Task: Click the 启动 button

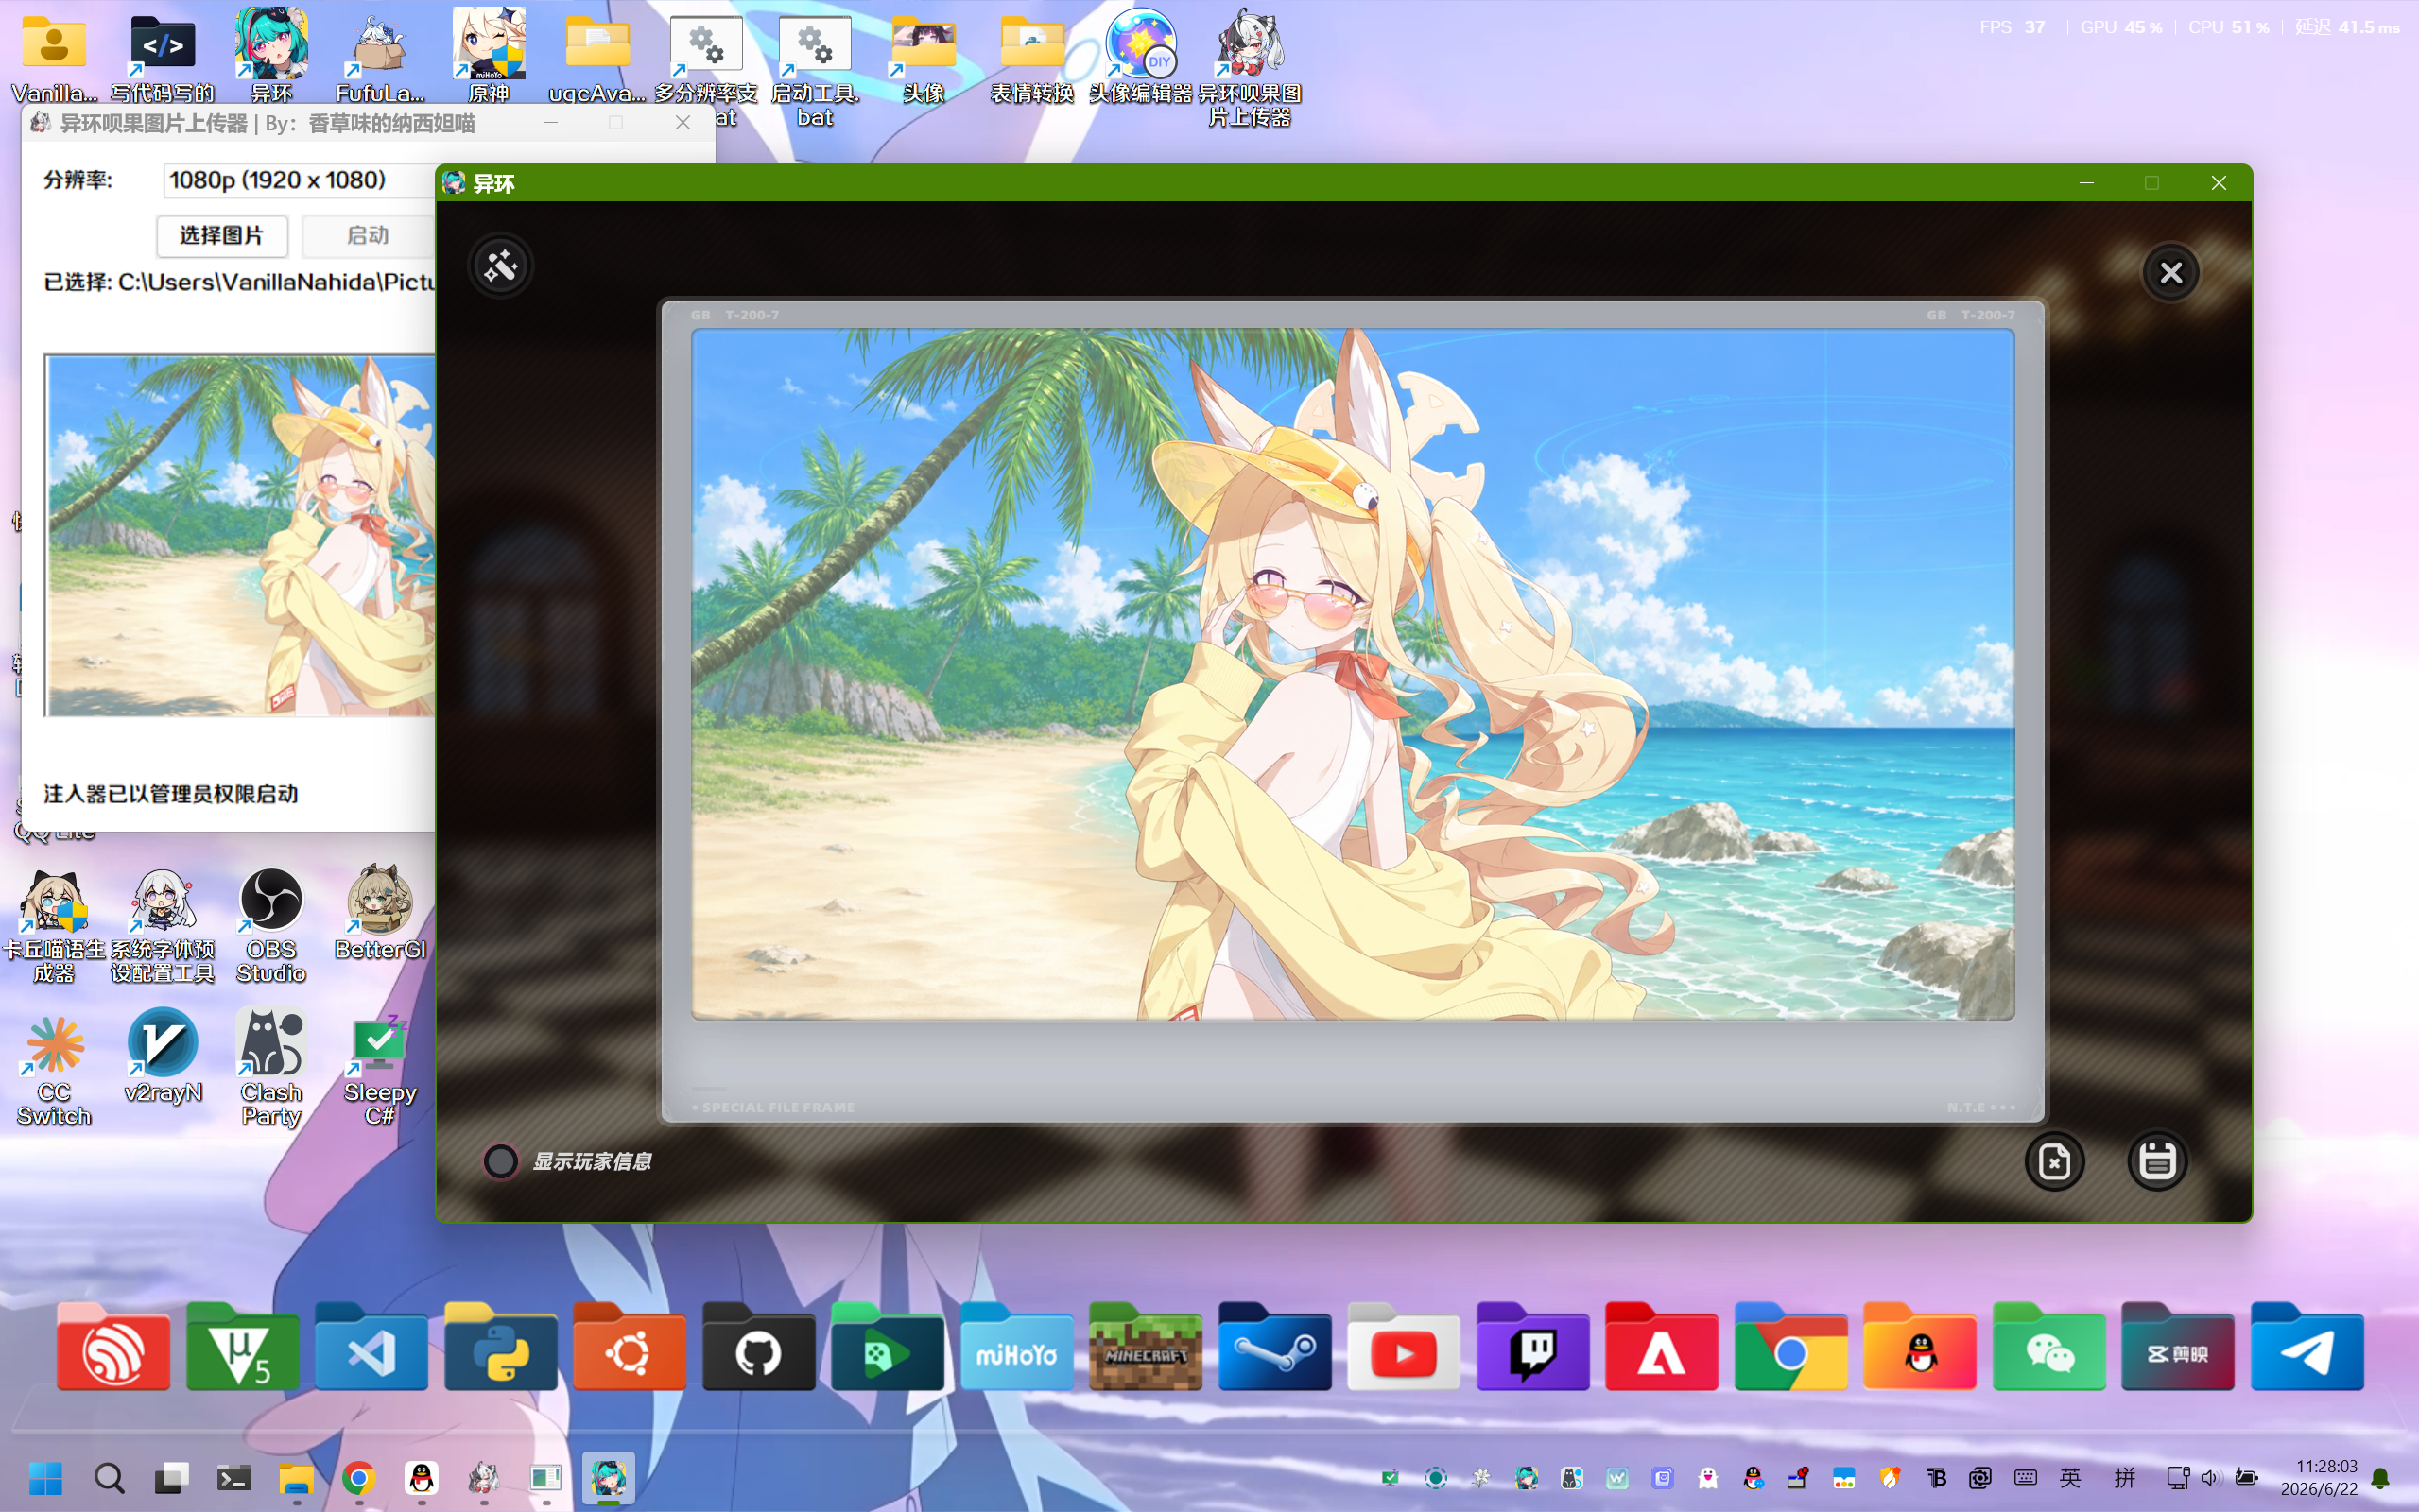Action: pos(367,236)
